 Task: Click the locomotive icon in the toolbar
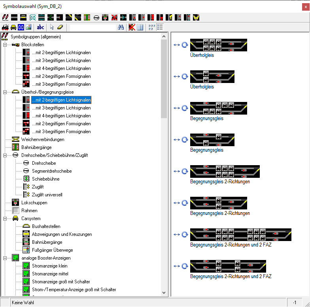click(x=6, y=27)
